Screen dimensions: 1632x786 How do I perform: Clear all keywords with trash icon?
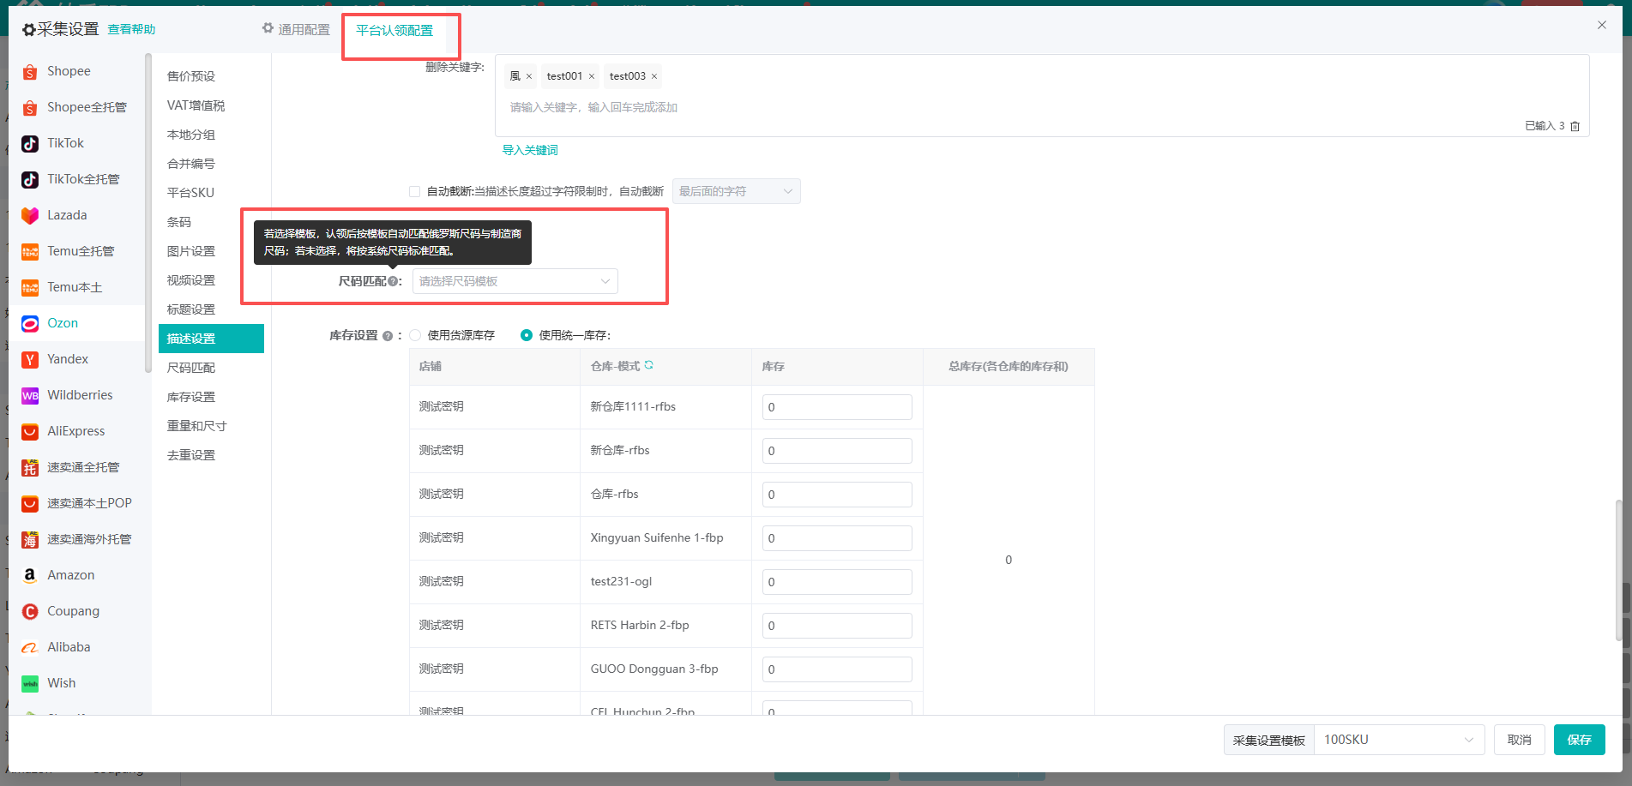(1575, 126)
